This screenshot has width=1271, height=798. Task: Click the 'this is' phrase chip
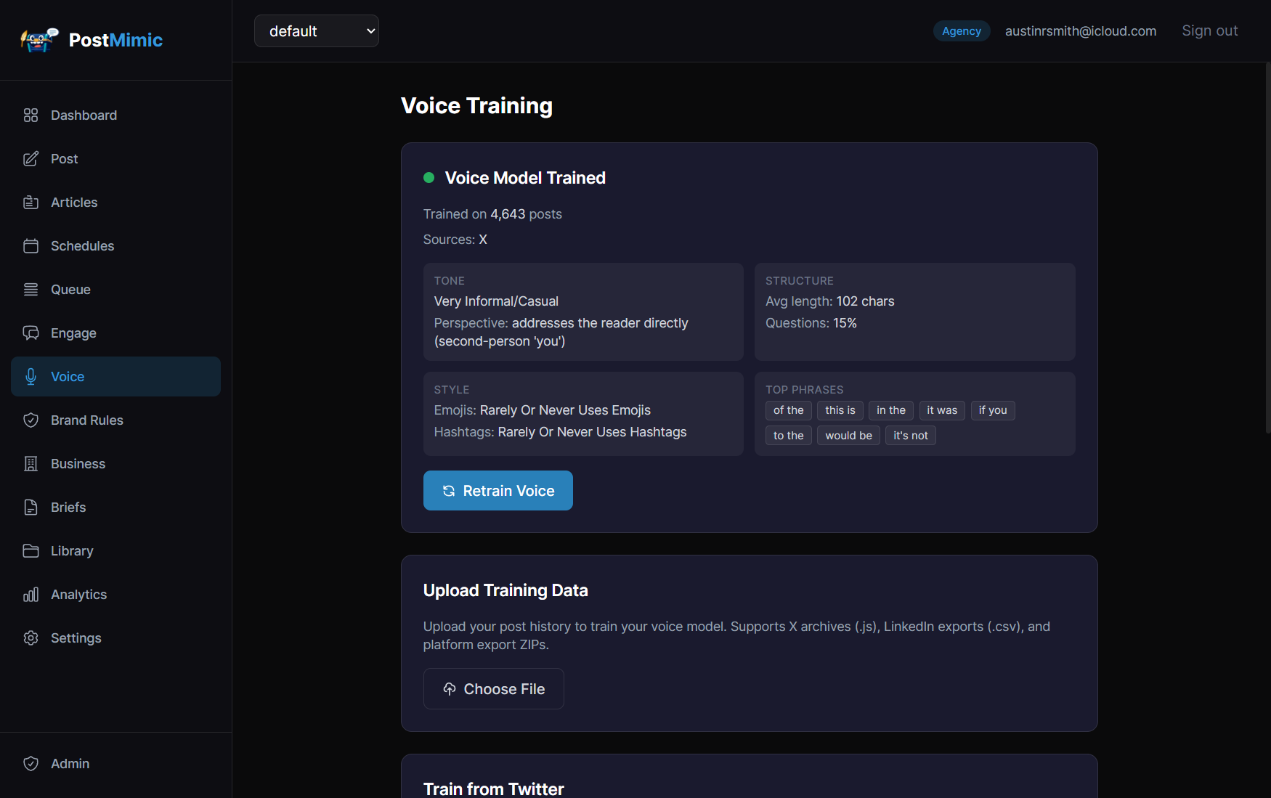click(x=840, y=410)
